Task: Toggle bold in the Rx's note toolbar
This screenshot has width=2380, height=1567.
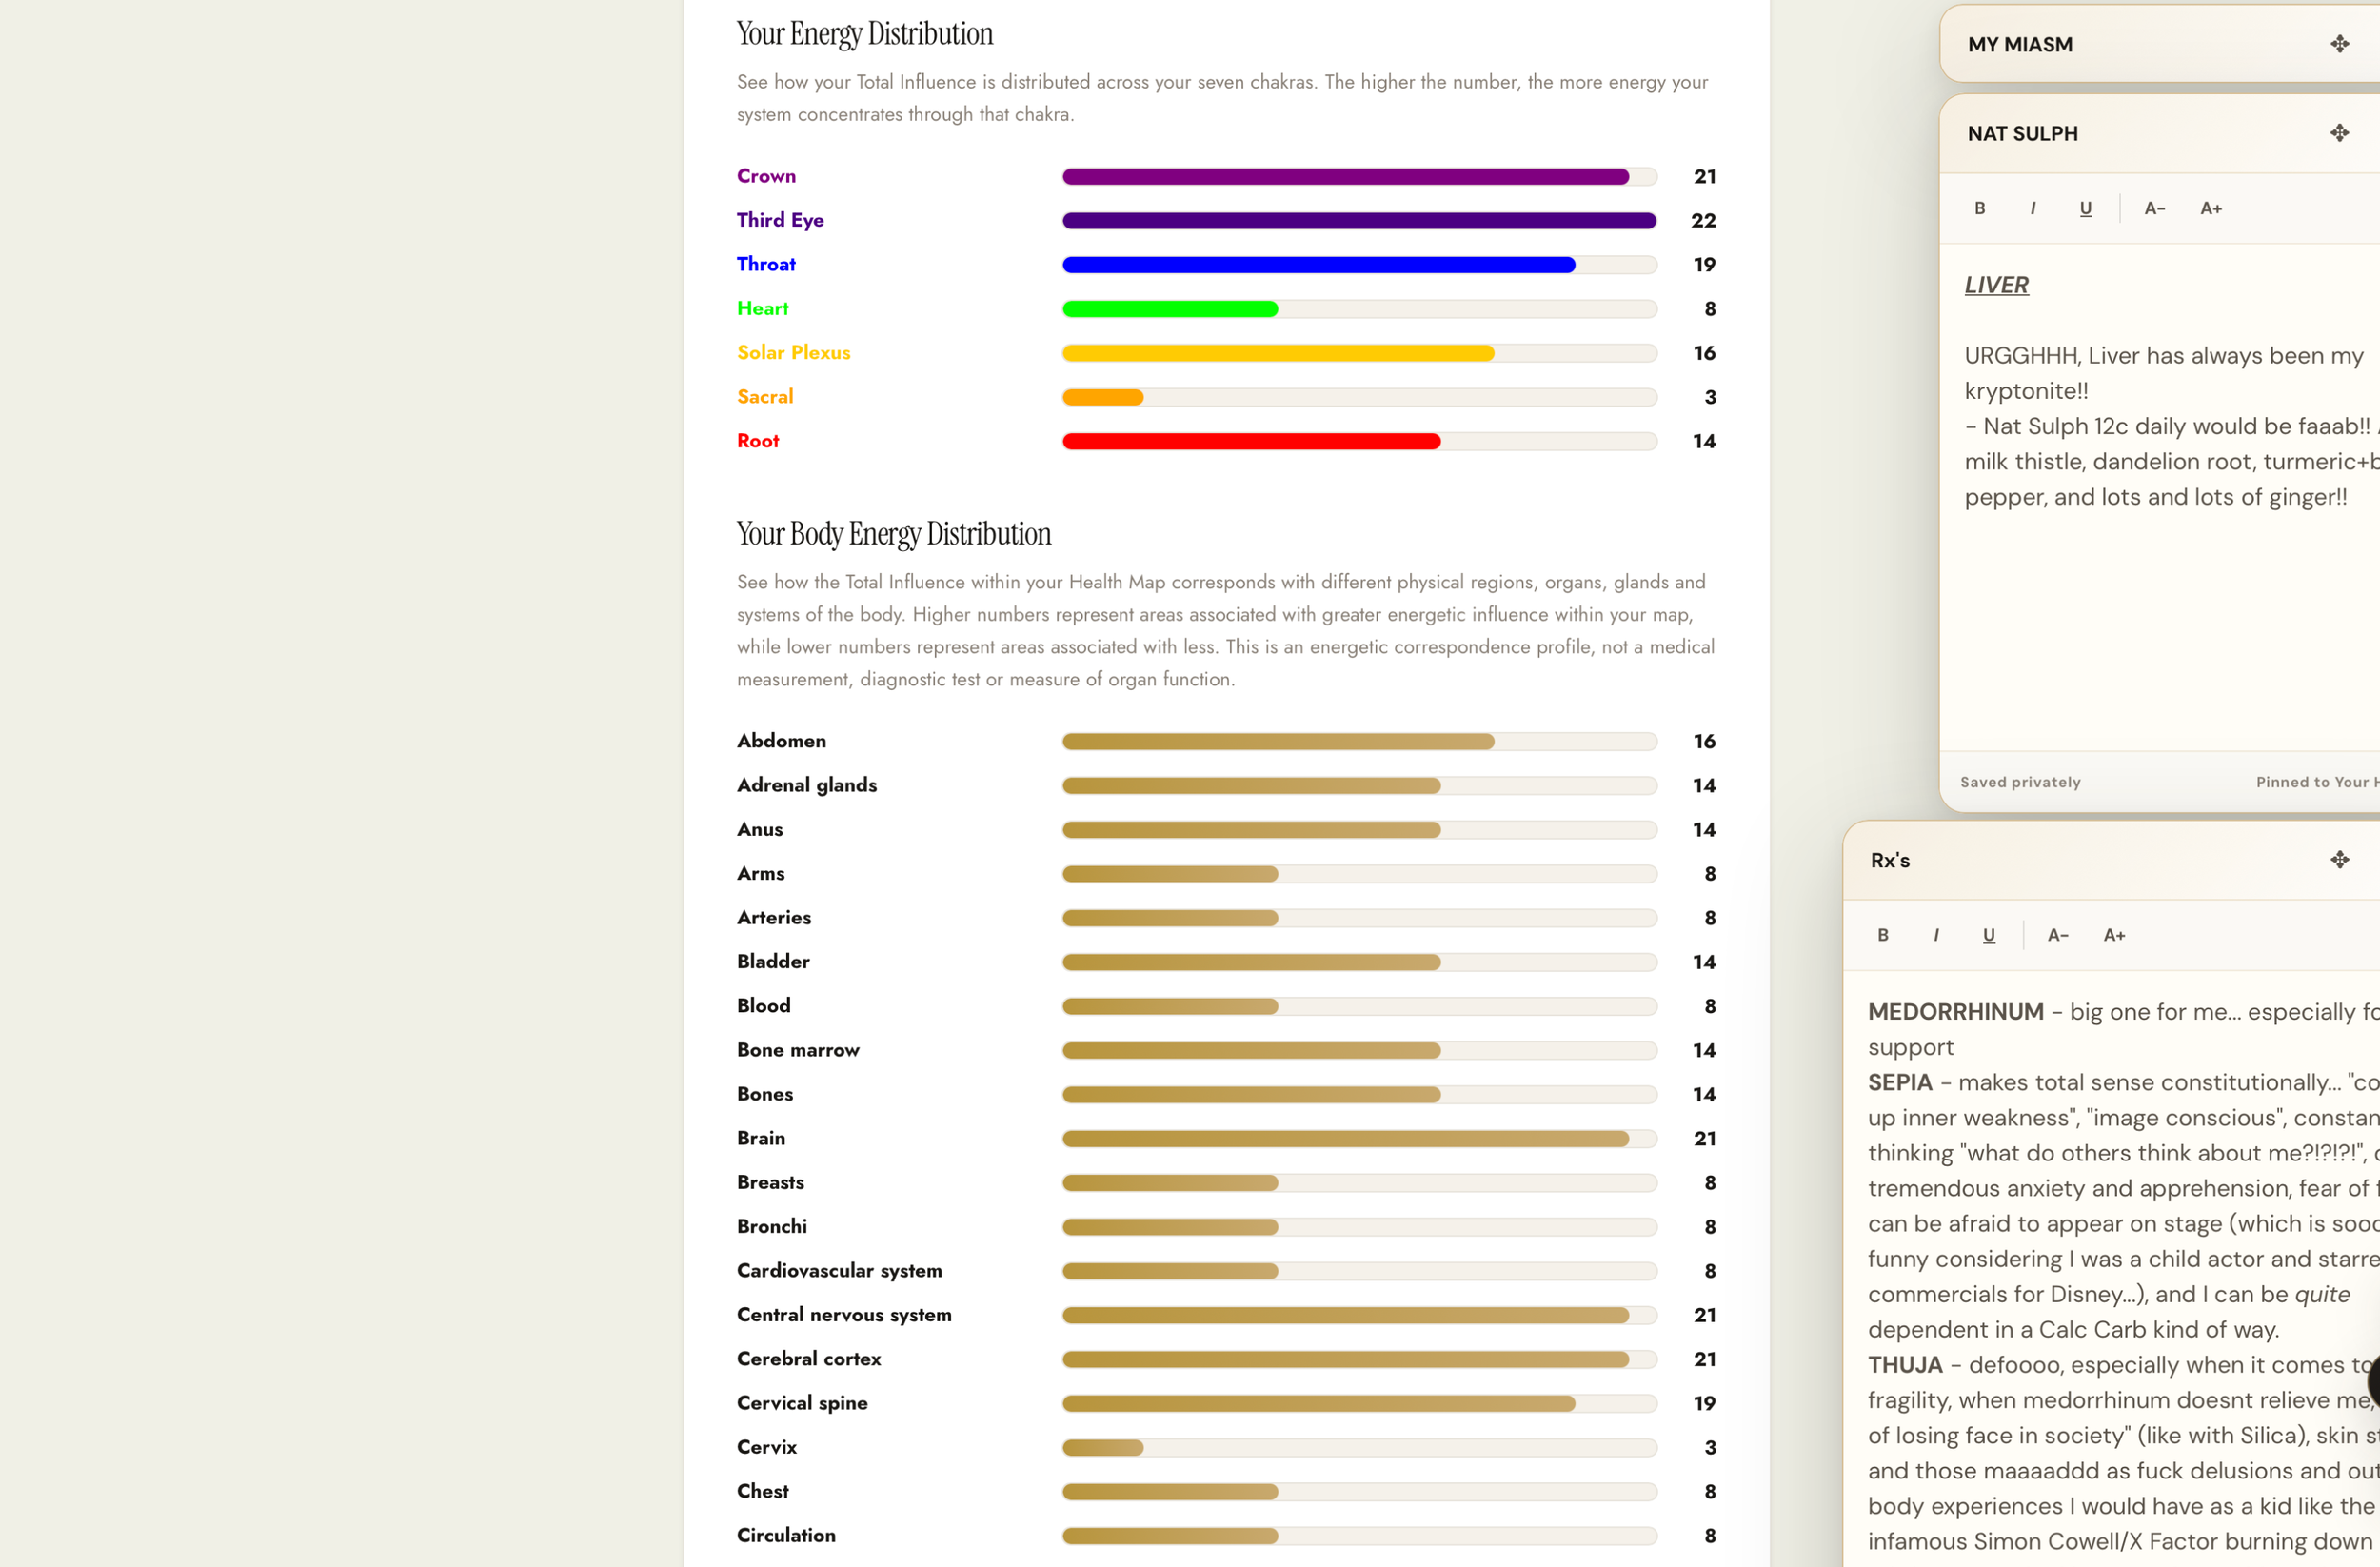Action: (1882, 935)
